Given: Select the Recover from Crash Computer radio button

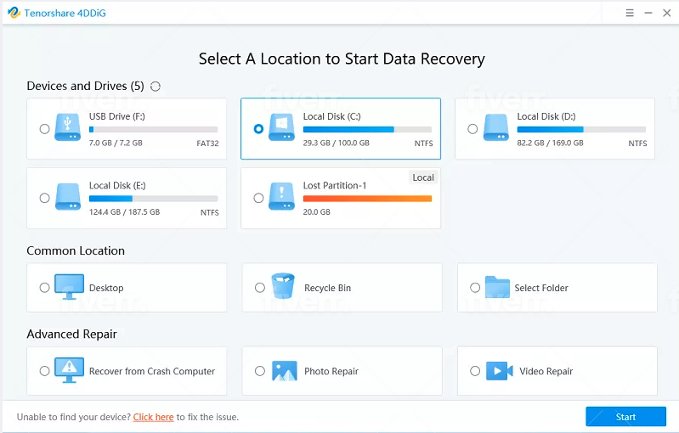Looking at the screenshot, I should point(44,371).
